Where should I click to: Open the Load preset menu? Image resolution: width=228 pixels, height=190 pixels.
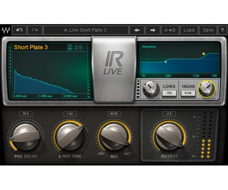(189, 30)
